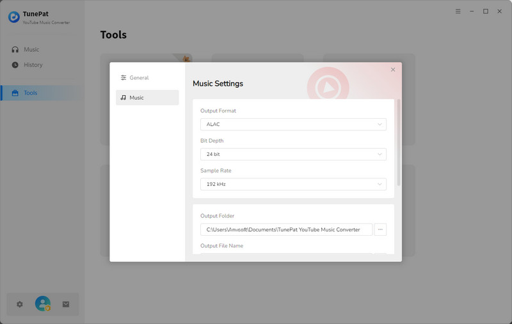The width and height of the screenshot is (512, 324).
Task: Open settings via gear icon
Action: [x=20, y=304]
